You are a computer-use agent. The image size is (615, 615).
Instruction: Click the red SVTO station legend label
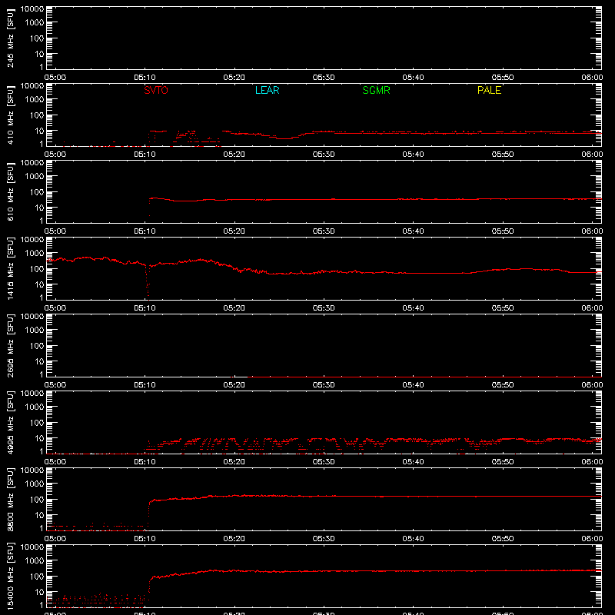[x=156, y=90]
